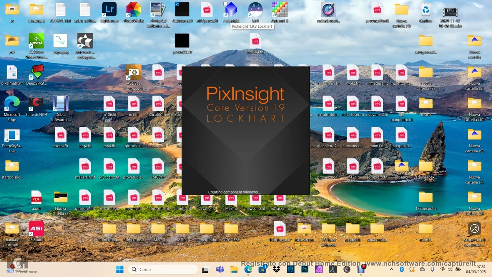This screenshot has width=492, height=277.
Task: Open File Explorer from the taskbar
Action: (x=234, y=269)
